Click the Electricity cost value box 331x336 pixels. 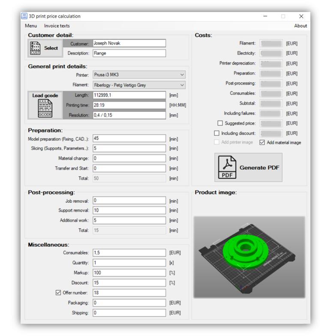(x=271, y=53)
